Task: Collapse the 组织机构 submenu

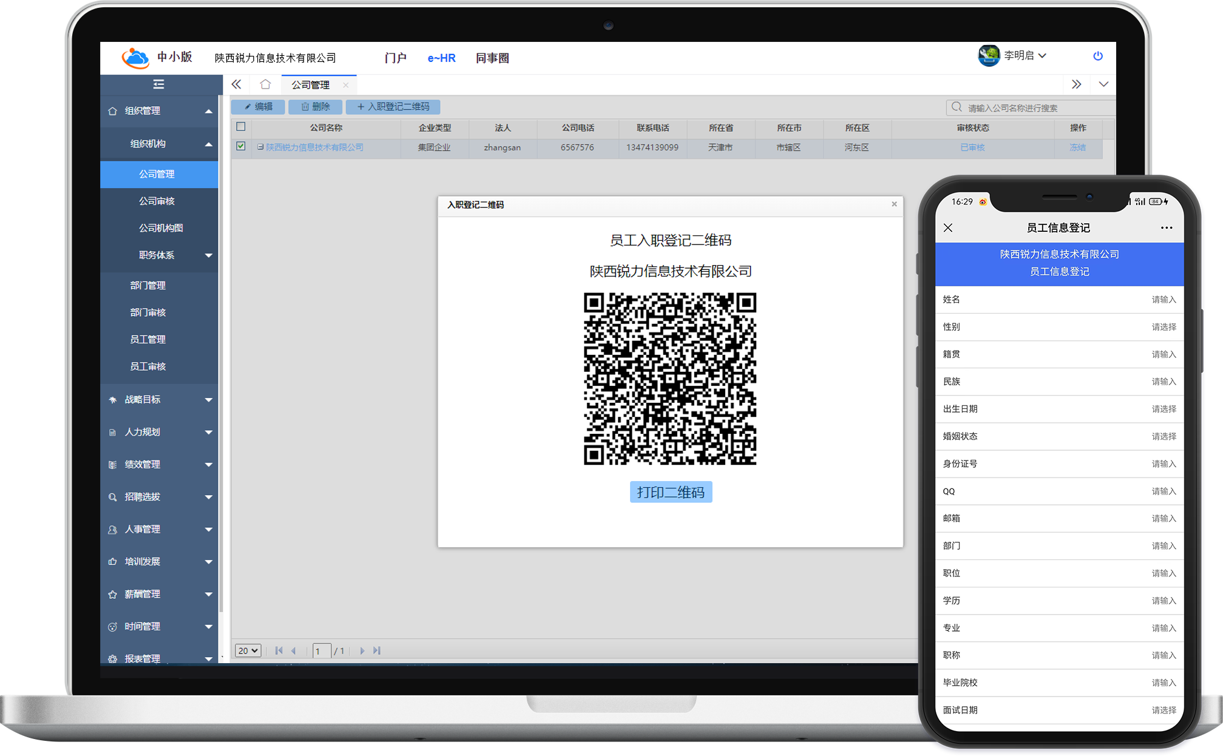Action: click(159, 144)
